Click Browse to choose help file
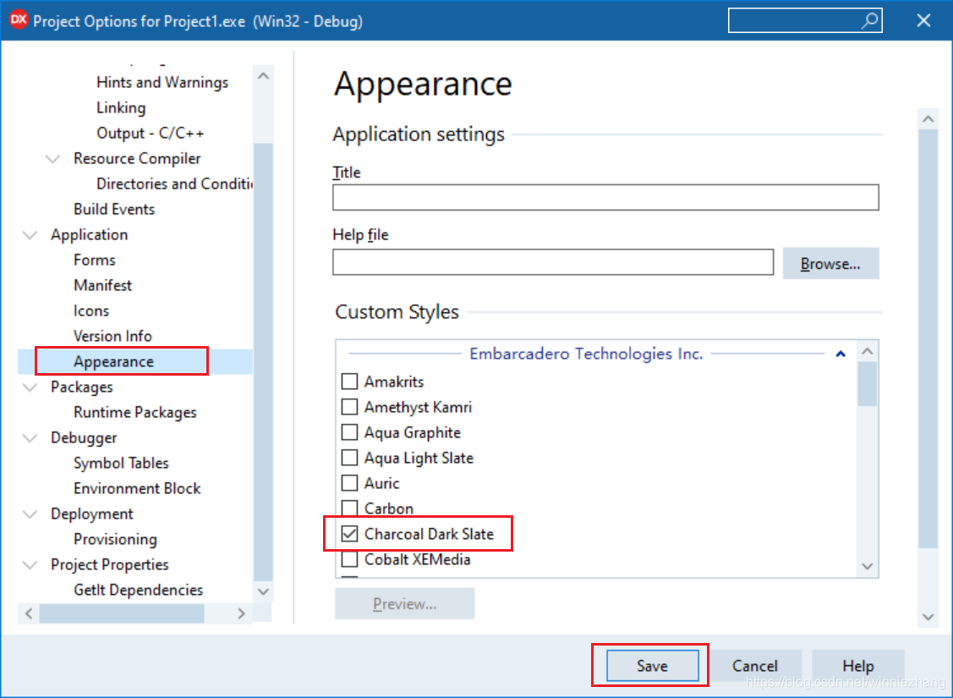This screenshot has height=698, width=953. pyautogui.click(x=830, y=263)
